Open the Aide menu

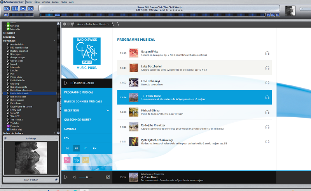coord(72,2)
